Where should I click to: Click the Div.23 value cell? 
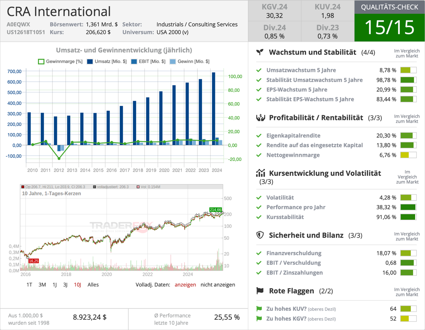[328, 32]
